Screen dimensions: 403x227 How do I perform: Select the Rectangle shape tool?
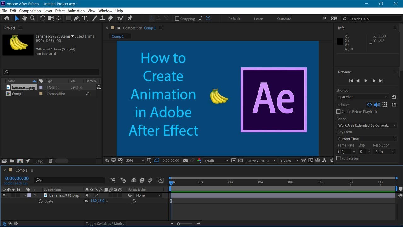point(68,19)
